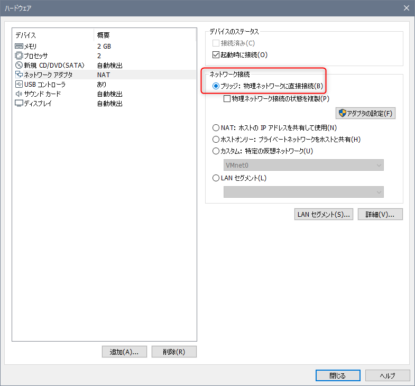415x386 pixels.
Task: Select USB コントローラ device row
Action: coord(105,84)
